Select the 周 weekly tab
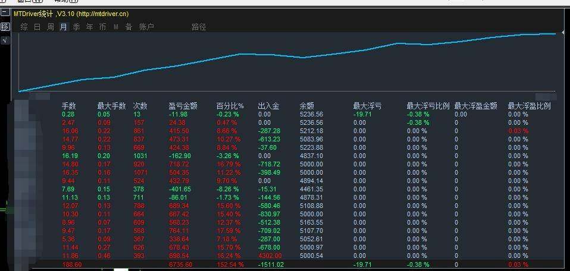The height and width of the screenshot is (271, 570). (x=51, y=27)
